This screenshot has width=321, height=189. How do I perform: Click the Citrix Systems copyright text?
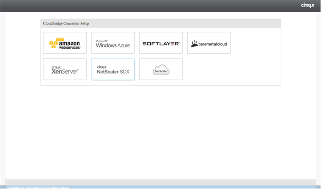pos(38,188)
